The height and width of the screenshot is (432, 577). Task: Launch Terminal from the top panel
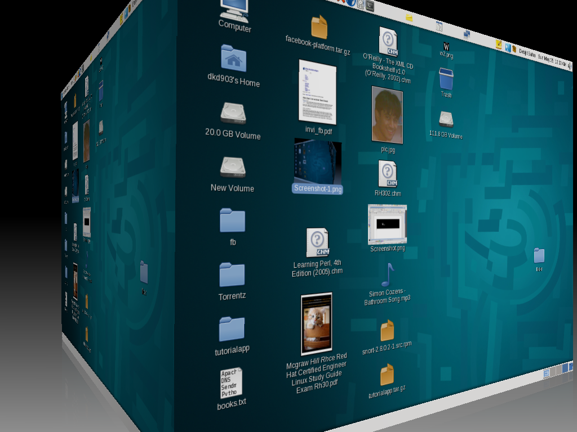point(370,6)
